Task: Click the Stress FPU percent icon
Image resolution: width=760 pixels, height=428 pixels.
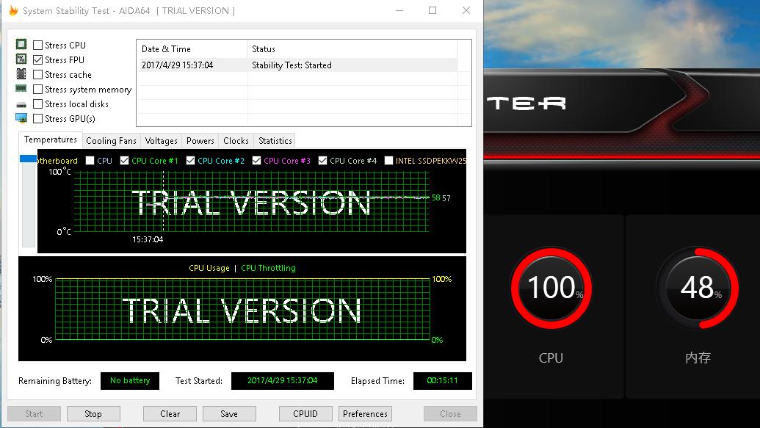Action: click(x=21, y=59)
